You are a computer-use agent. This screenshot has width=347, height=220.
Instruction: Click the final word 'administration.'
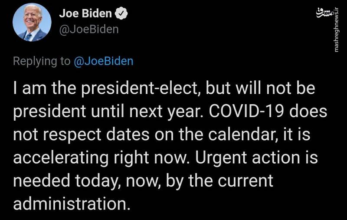coord(71,204)
